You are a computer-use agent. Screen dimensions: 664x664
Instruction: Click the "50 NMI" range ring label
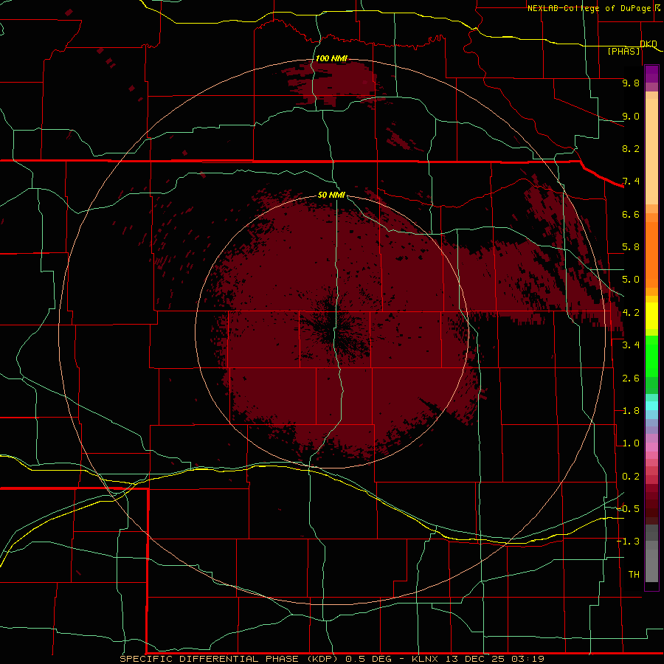tap(331, 195)
